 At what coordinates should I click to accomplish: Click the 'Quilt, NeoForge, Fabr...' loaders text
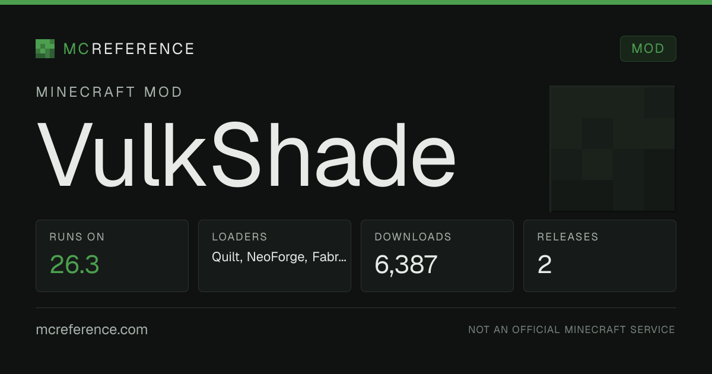pos(279,257)
